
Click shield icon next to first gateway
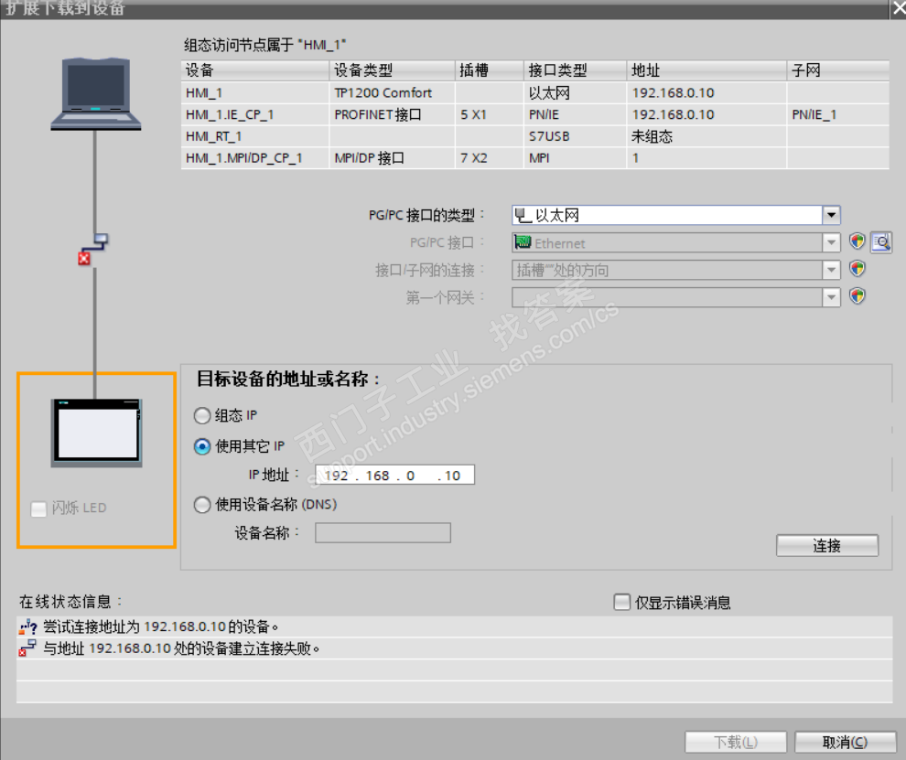857,296
